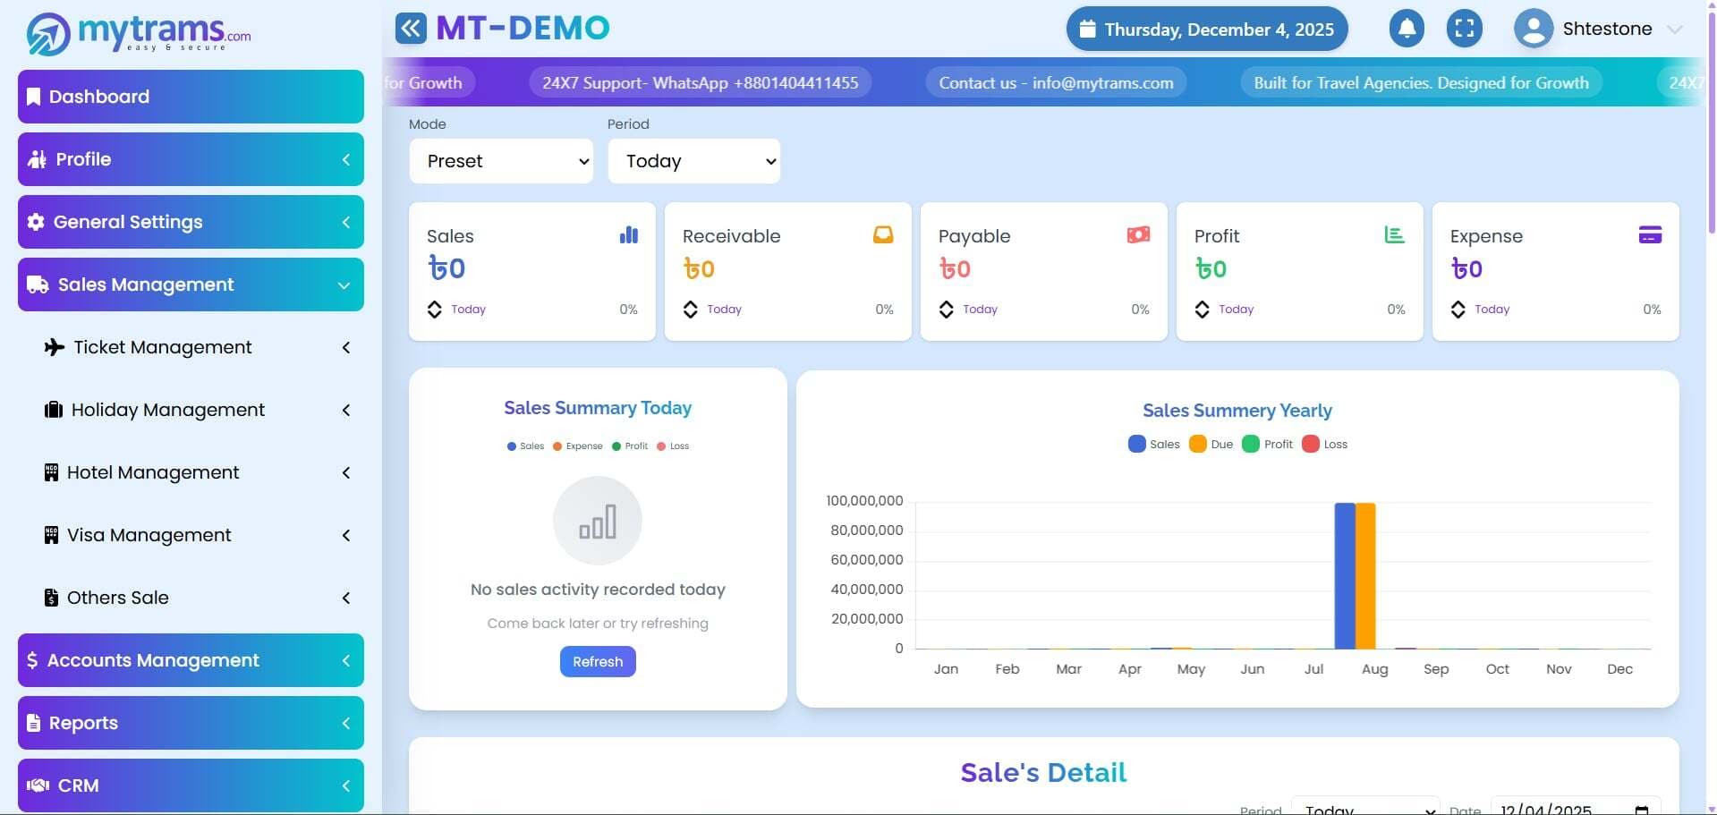Click the Contact us email banner link
This screenshot has height=815, width=1717.
click(1056, 83)
